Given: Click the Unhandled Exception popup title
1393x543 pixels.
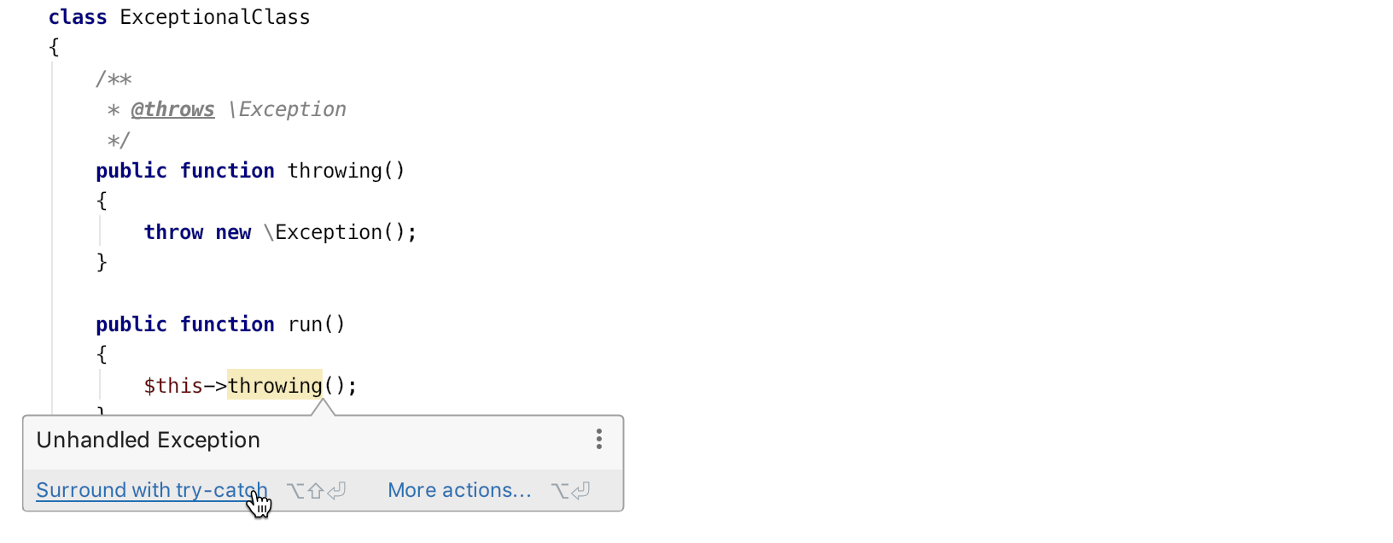Looking at the screenshot, I should (x=148, y=440).
